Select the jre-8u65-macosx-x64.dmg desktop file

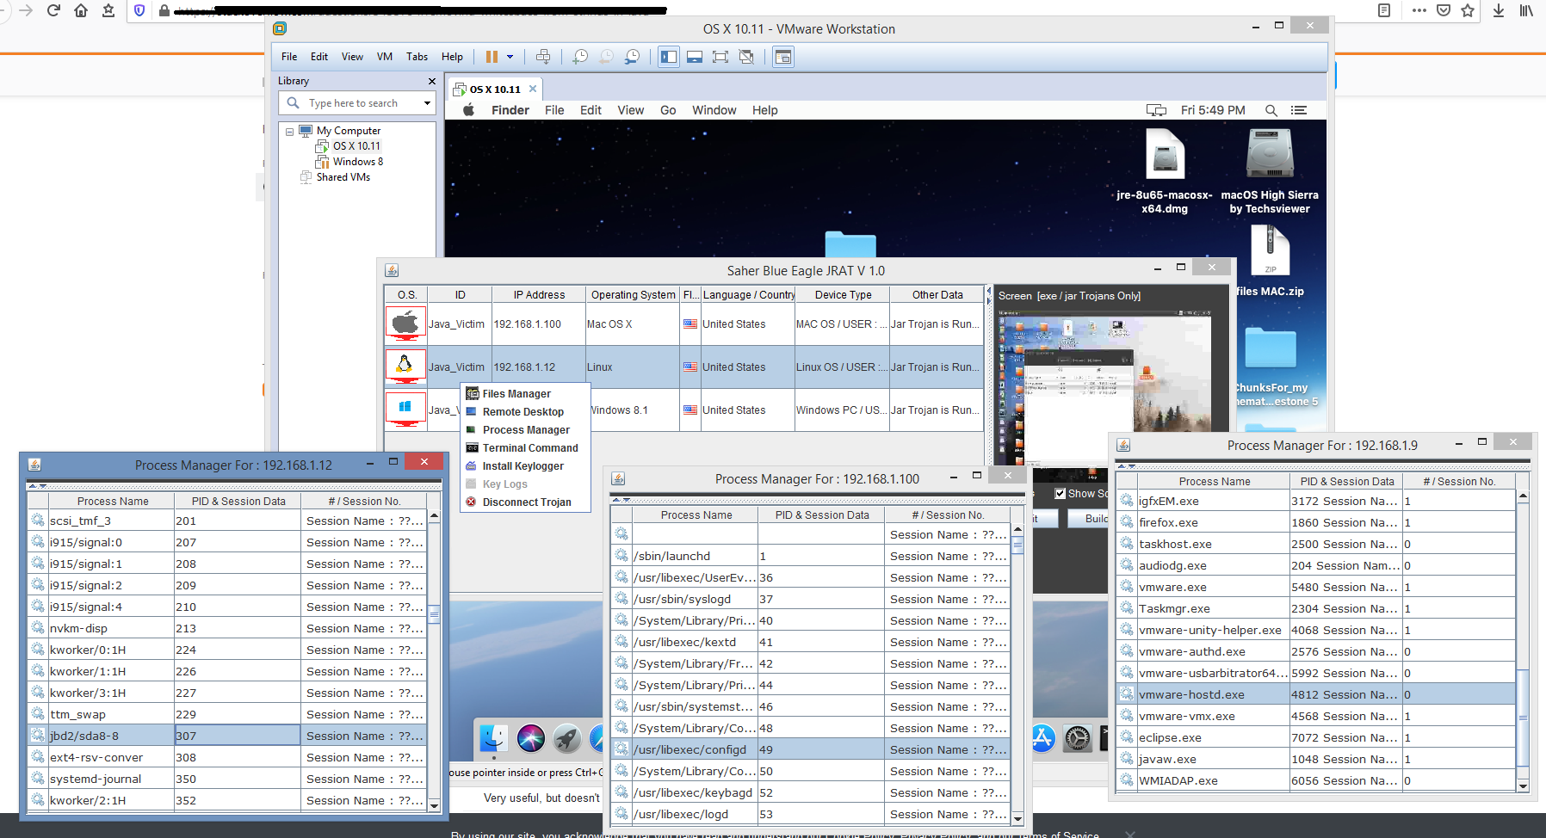(1165, 170)
